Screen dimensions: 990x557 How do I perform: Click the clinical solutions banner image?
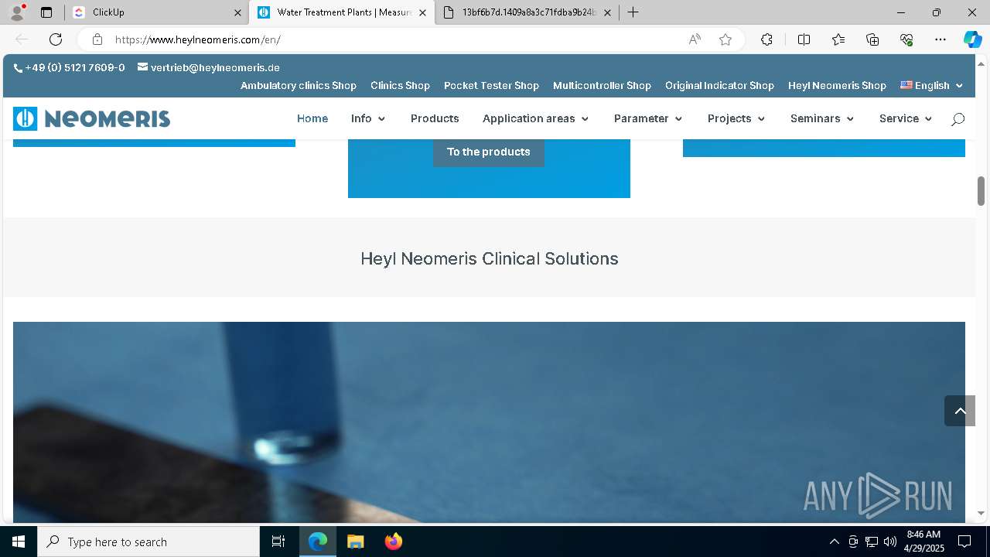[489, 422]
